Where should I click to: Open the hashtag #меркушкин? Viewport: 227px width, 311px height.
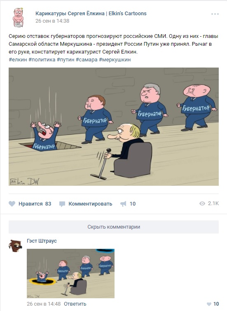click(x=115, y=60)
